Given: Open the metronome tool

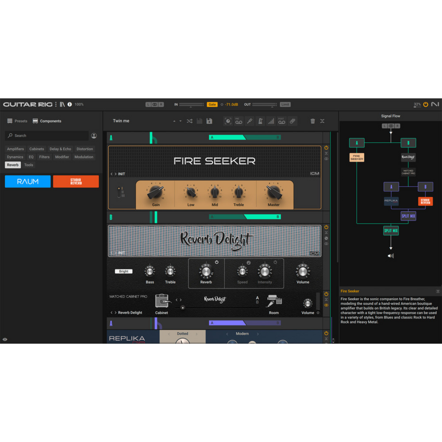Looking at the screenshot, I should tap(260, 121).
